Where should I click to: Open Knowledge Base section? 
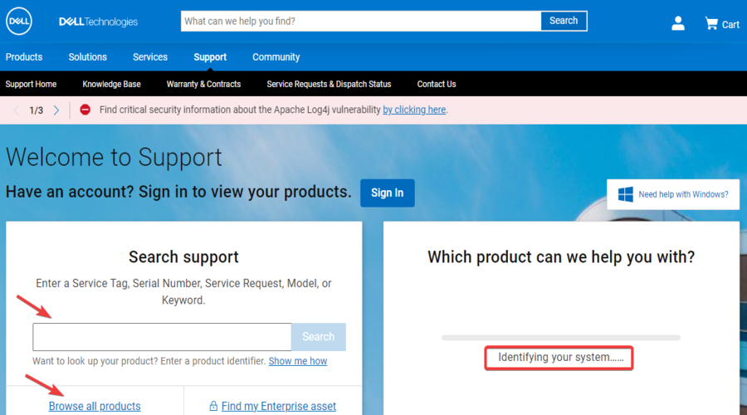(111, 84)
